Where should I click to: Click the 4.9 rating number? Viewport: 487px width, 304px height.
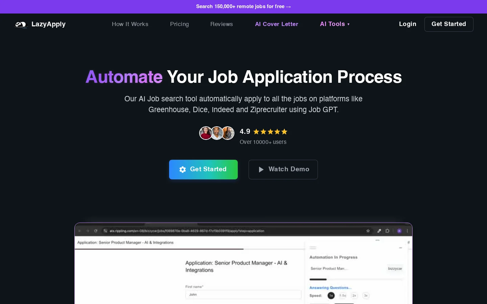(x=245, y=131)
